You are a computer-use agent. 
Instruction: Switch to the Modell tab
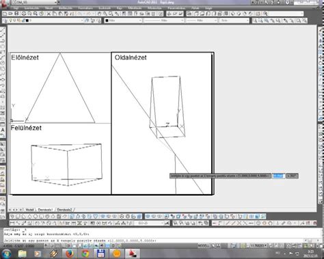pos(29,210)
